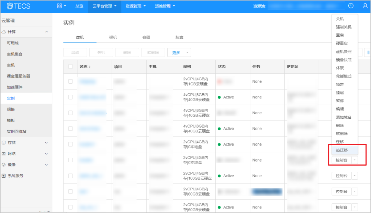Open 主机集合 in the sidebar
The height and width of the screenshot is (213, 371).
(x=15, y=54)
